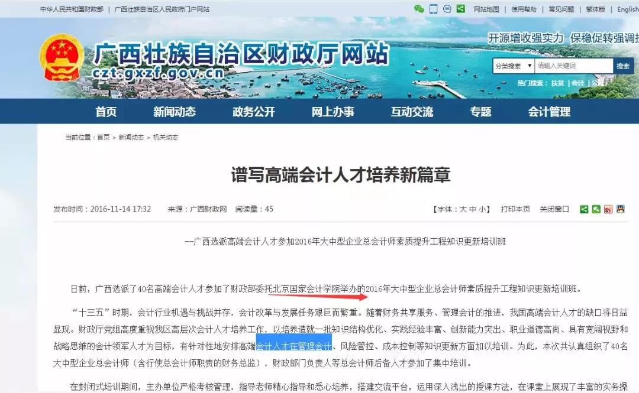Share article to Weibo icon
The width and height of the screenshot is (639, 393).
(x=608, y=209)
